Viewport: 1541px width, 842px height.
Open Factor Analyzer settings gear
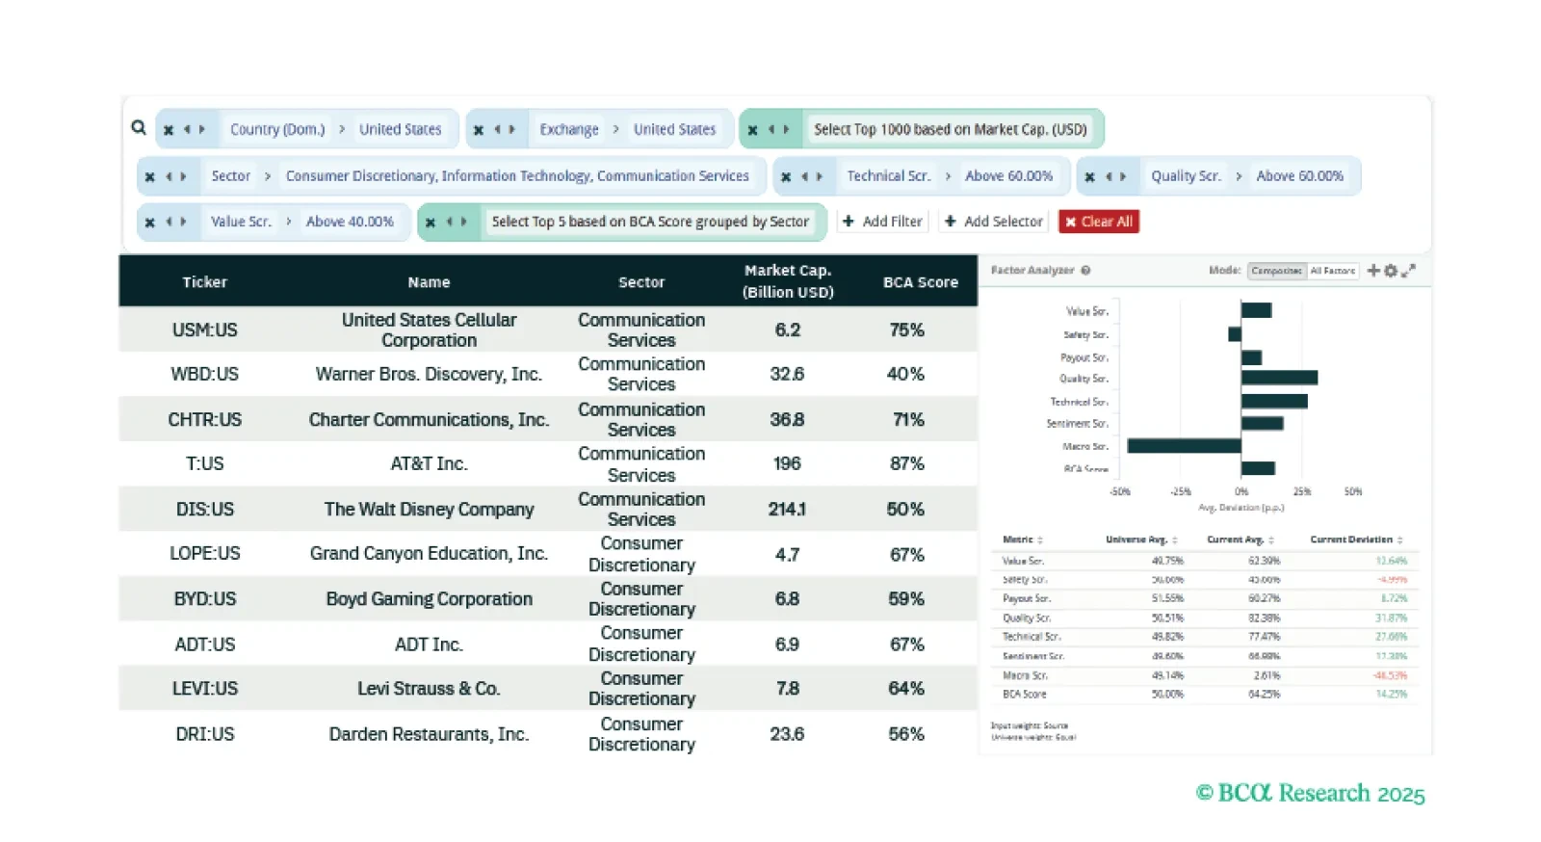(x=1391, y=271)
